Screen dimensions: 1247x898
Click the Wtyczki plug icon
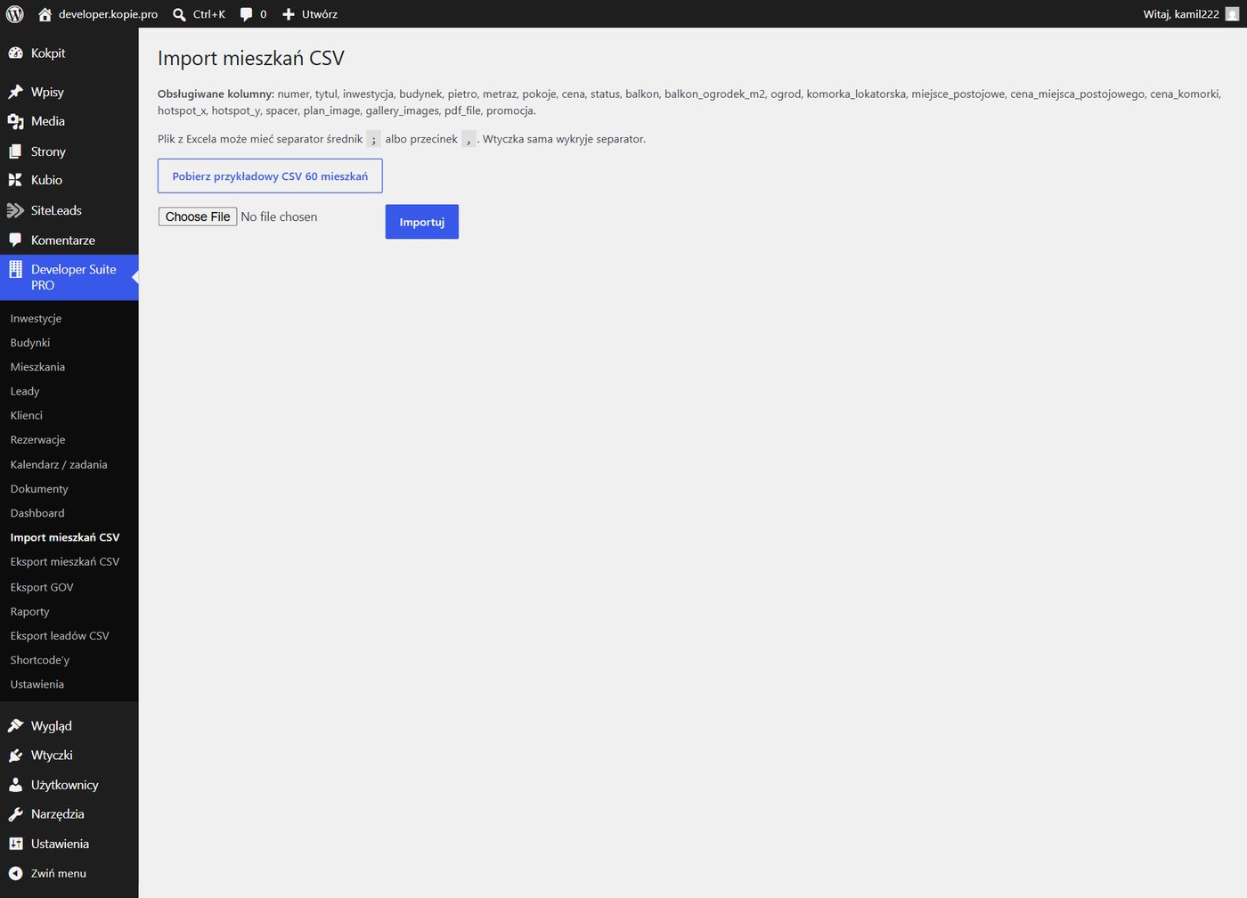[x=15, y=755]
